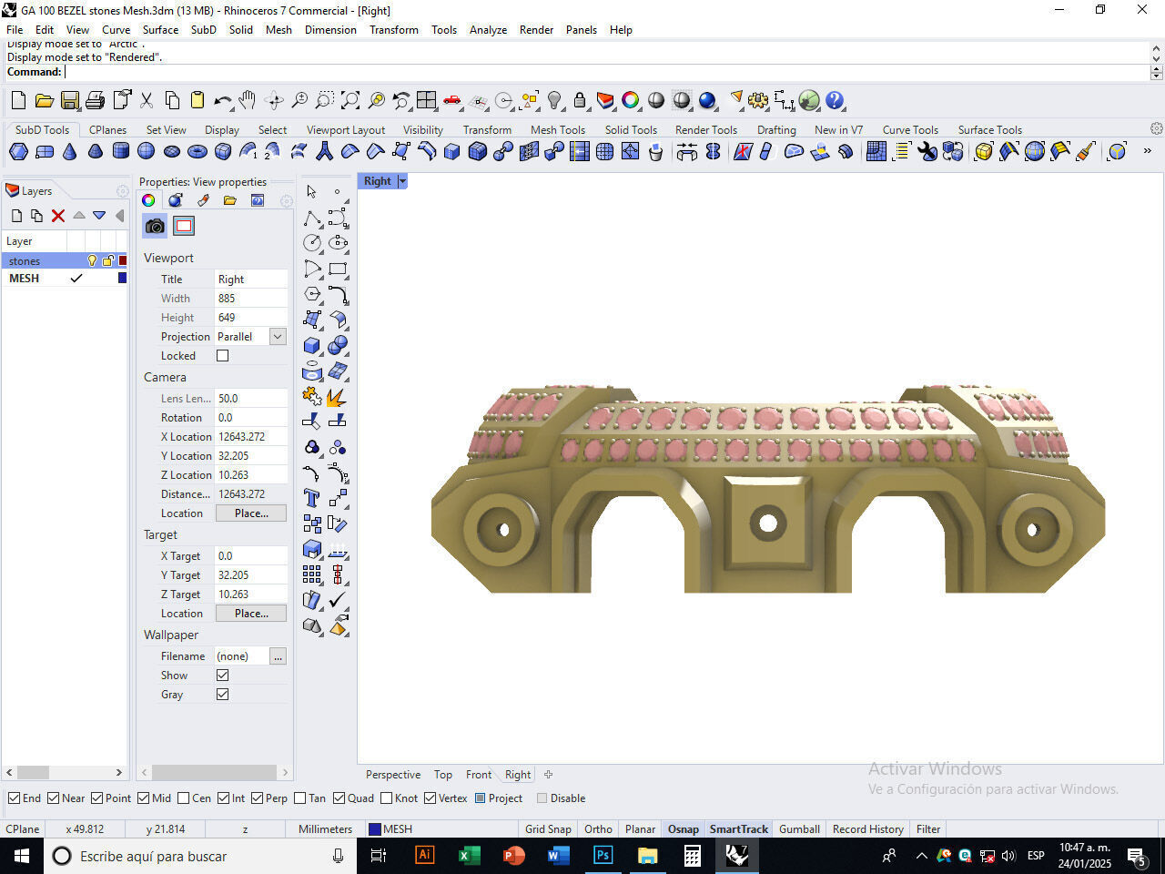Viewport: 1165px width, 874px height.
Task: Toggle the Project osnap checkbox
Action: click(x=481, y=798)
